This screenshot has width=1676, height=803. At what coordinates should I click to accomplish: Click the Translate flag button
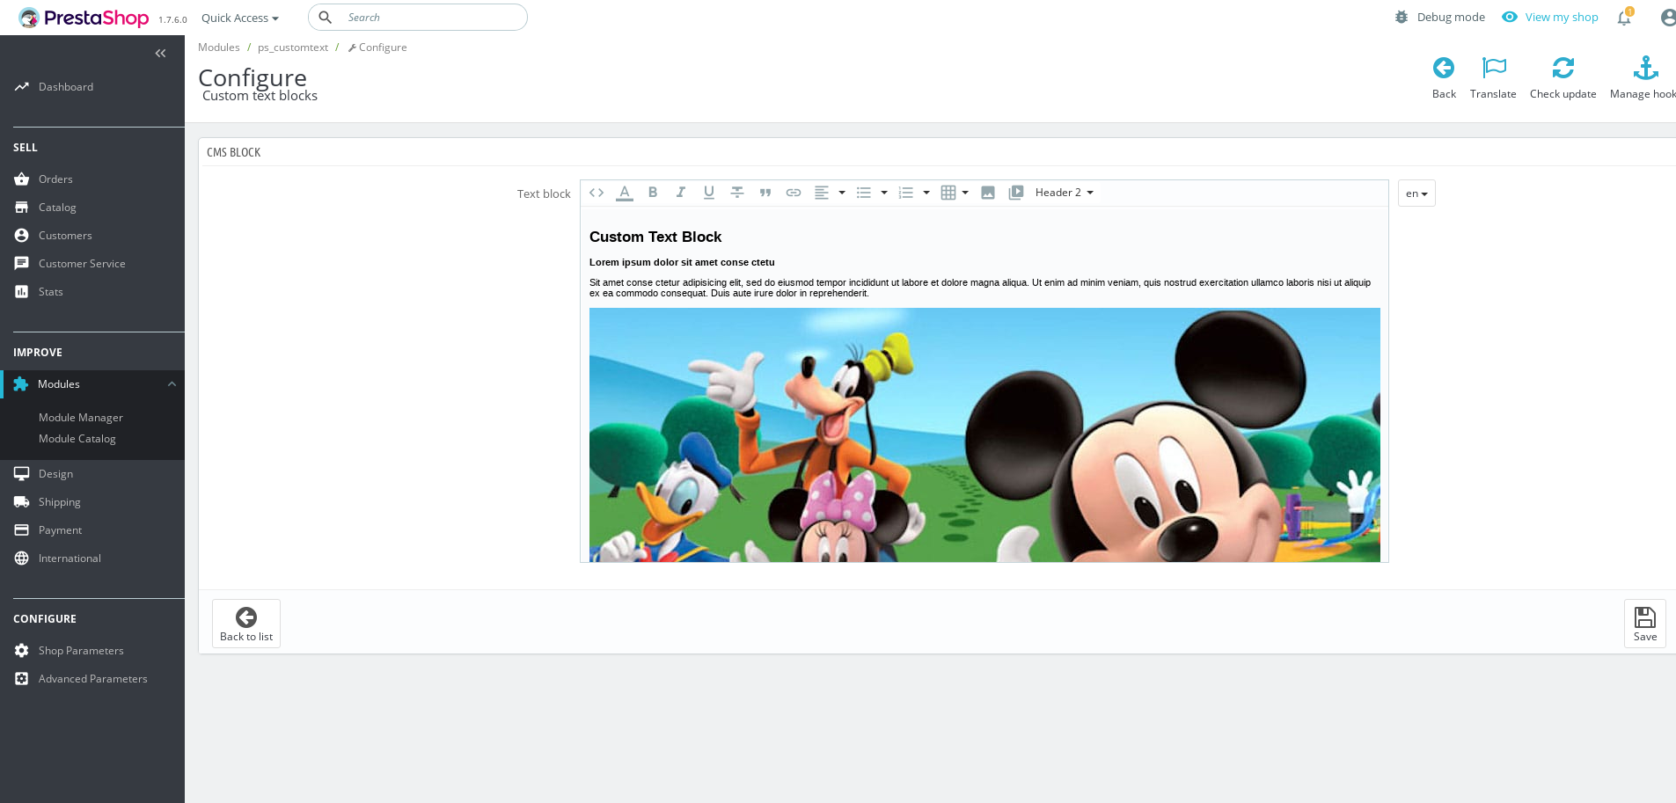pyautogui.click(x=1493, y=78)
